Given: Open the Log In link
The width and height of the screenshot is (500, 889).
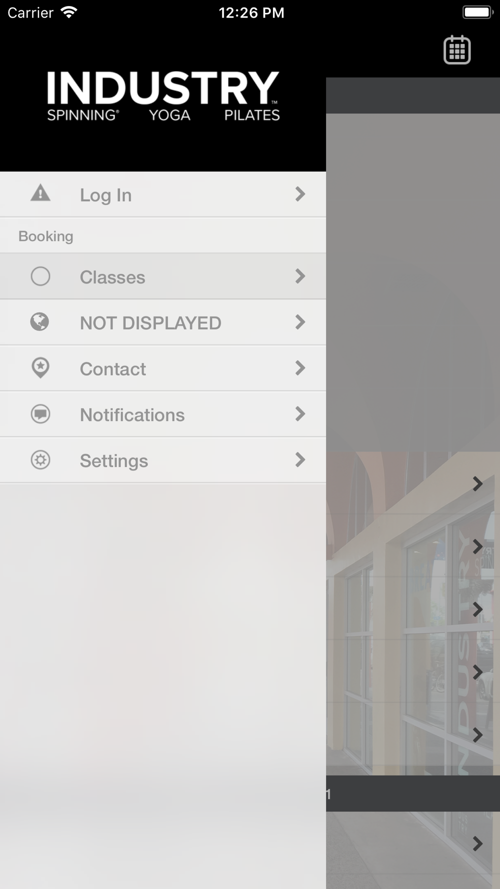Looking at the screenshot, I should point(106,195).
